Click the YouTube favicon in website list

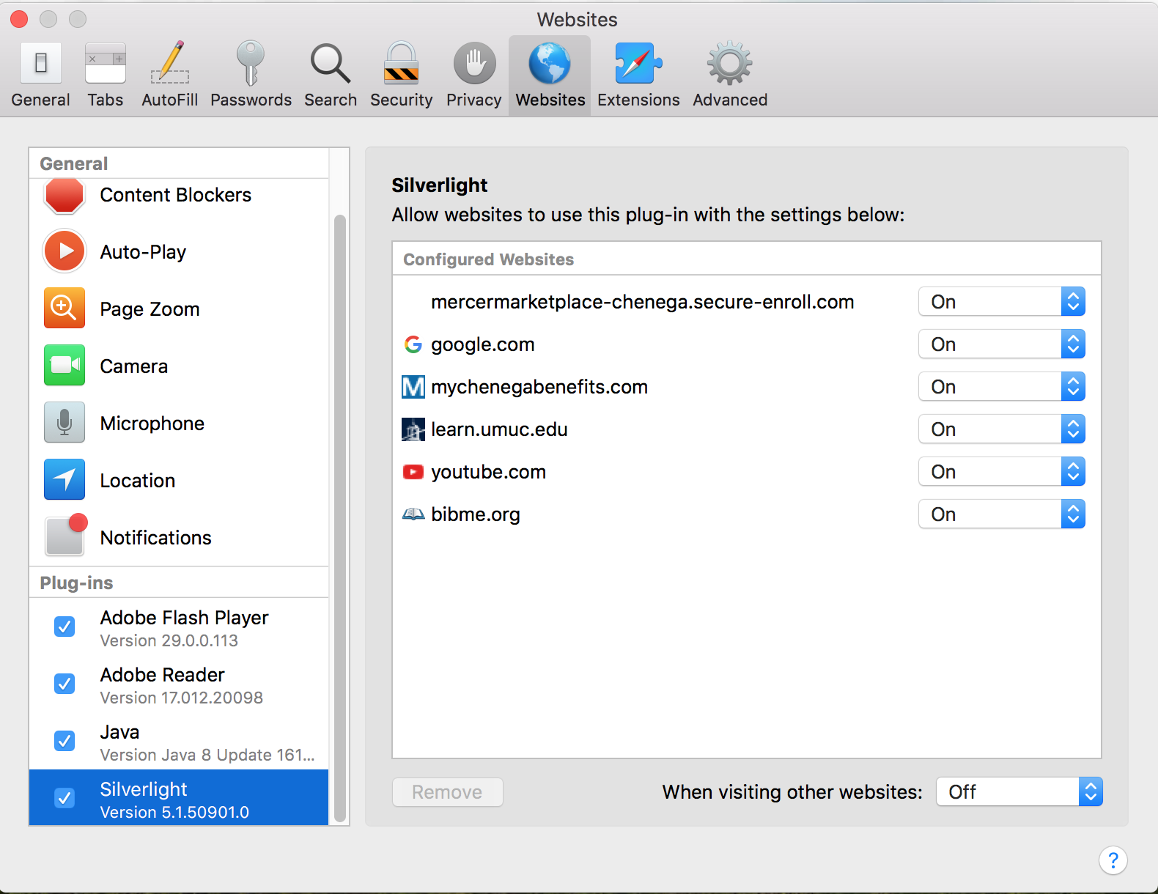pyautogui.click(x=413, y=472)
